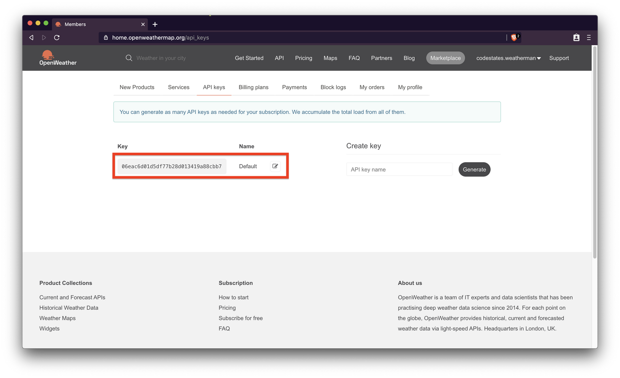
Task: Open Subscribe for free footer link
Action: pyautogui.click(x=241, y=318)
